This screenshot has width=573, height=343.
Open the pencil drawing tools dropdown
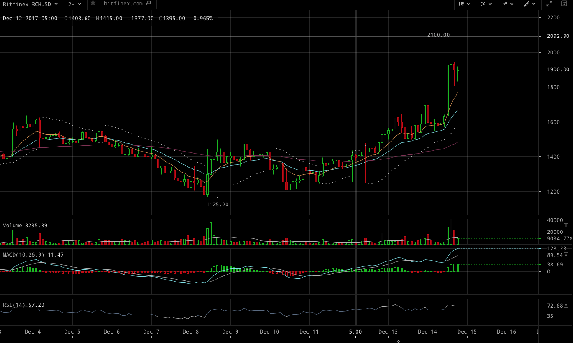(x=530, y=4)
